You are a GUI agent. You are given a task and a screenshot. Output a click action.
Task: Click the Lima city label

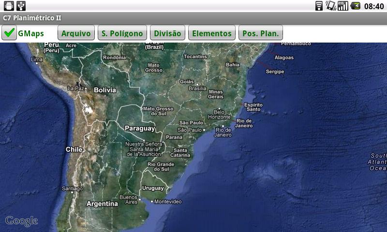[37, 59]
